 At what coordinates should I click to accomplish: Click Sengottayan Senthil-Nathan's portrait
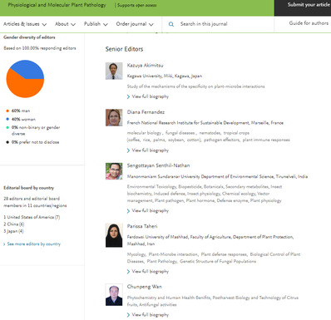click(114, 171)
